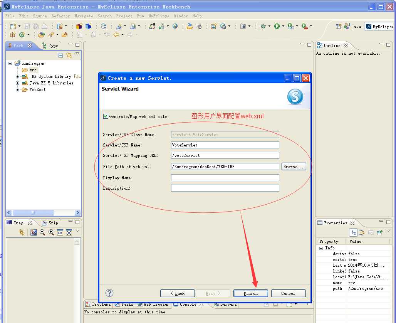Open Image Preview view menu triangle
Viewport: 396px width, 323px height.
pos(77,230)
